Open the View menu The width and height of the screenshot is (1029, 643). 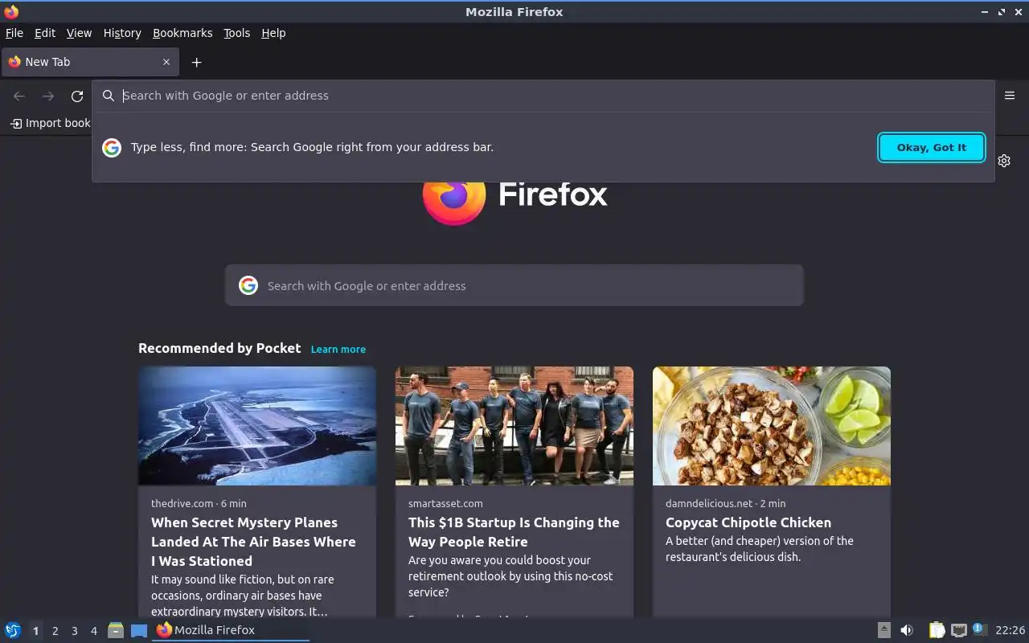click(79, 33)
